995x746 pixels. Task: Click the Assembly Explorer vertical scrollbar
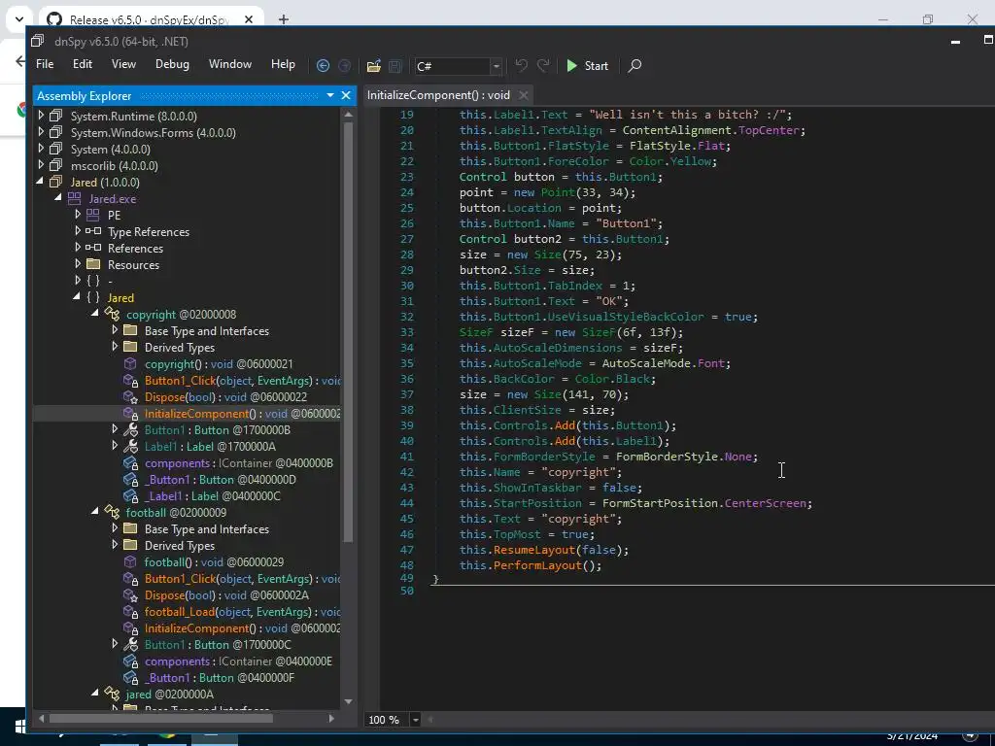[x=348, y=332]
